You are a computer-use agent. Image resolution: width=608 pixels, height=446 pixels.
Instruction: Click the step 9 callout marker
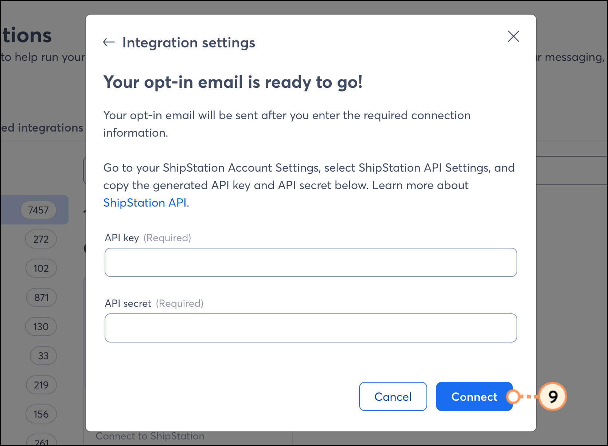pyautogui.click(x=553, y=396)
